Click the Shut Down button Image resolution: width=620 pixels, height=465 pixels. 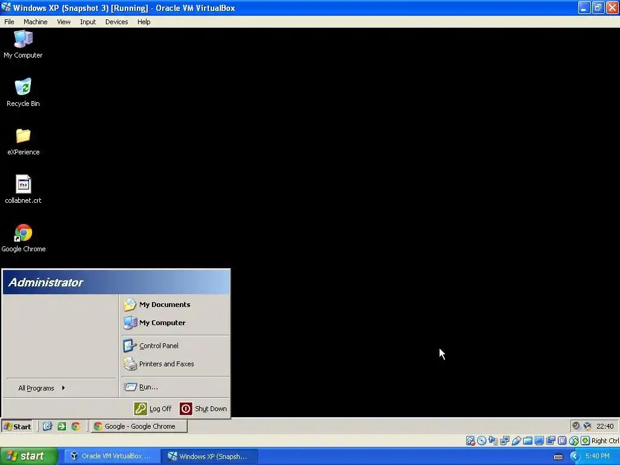click(203, 409)
